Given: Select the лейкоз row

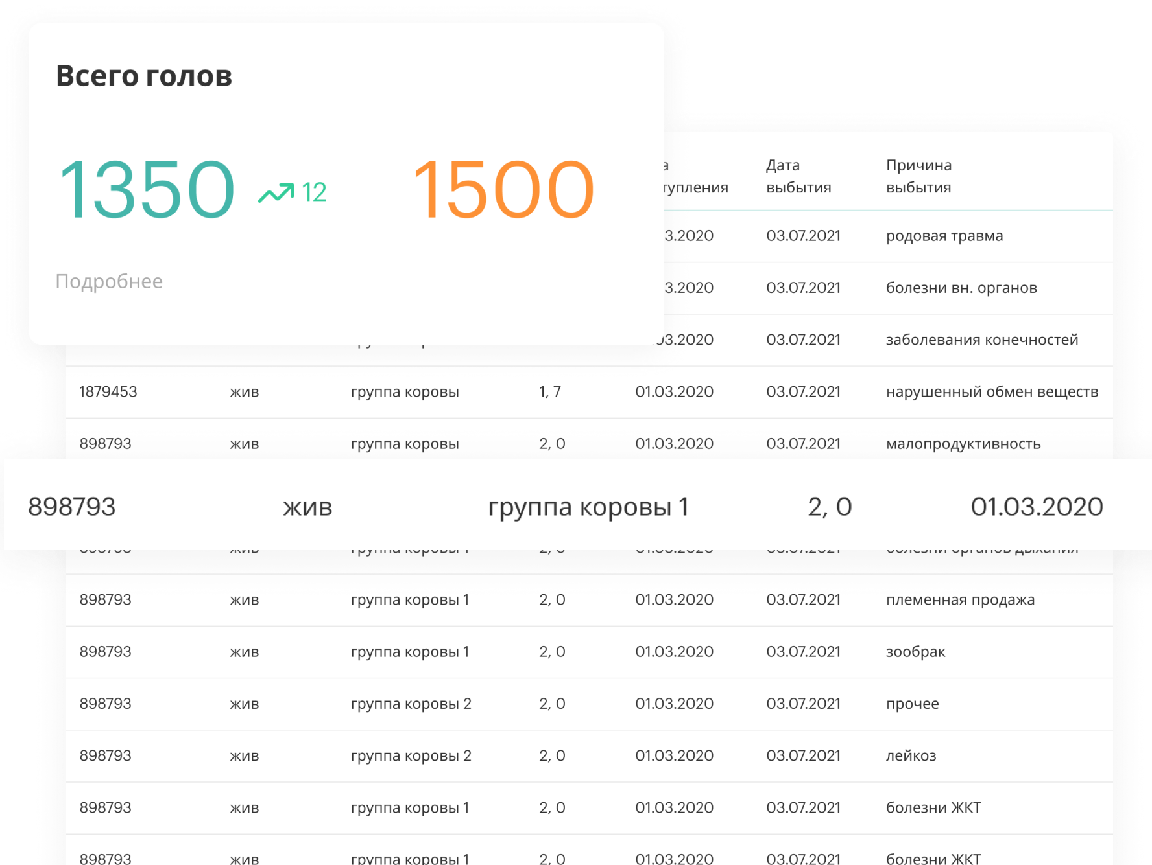Looking at the screenshot, I should point(911,755).
